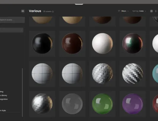Select the clear glass sphere material
Viewport: 158px width, 121px height.
pyautogui.click(x=72, y=104)
